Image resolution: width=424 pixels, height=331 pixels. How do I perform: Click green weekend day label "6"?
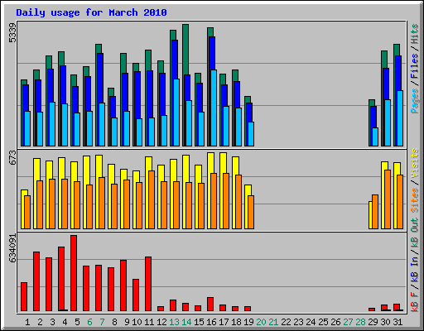click(89, 322)
